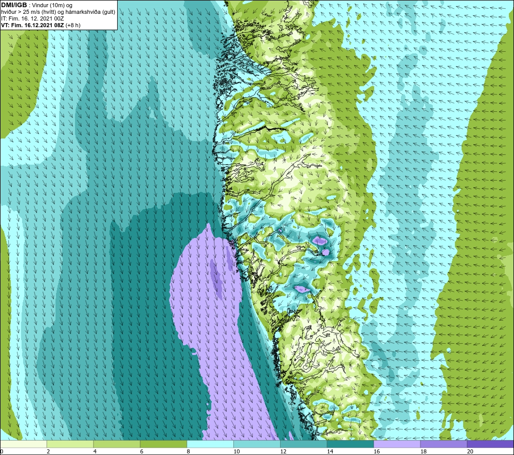
Task: Click the 14-16 m/s dark teal swatch
Action: pyautogui.click(x=351, y=444)
